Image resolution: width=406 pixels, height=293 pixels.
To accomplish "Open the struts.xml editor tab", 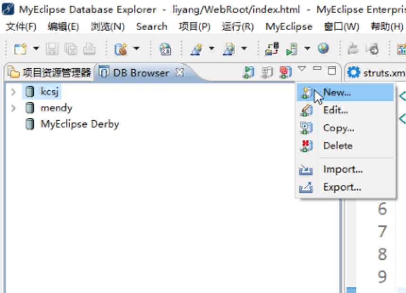I will pos(376,73).
